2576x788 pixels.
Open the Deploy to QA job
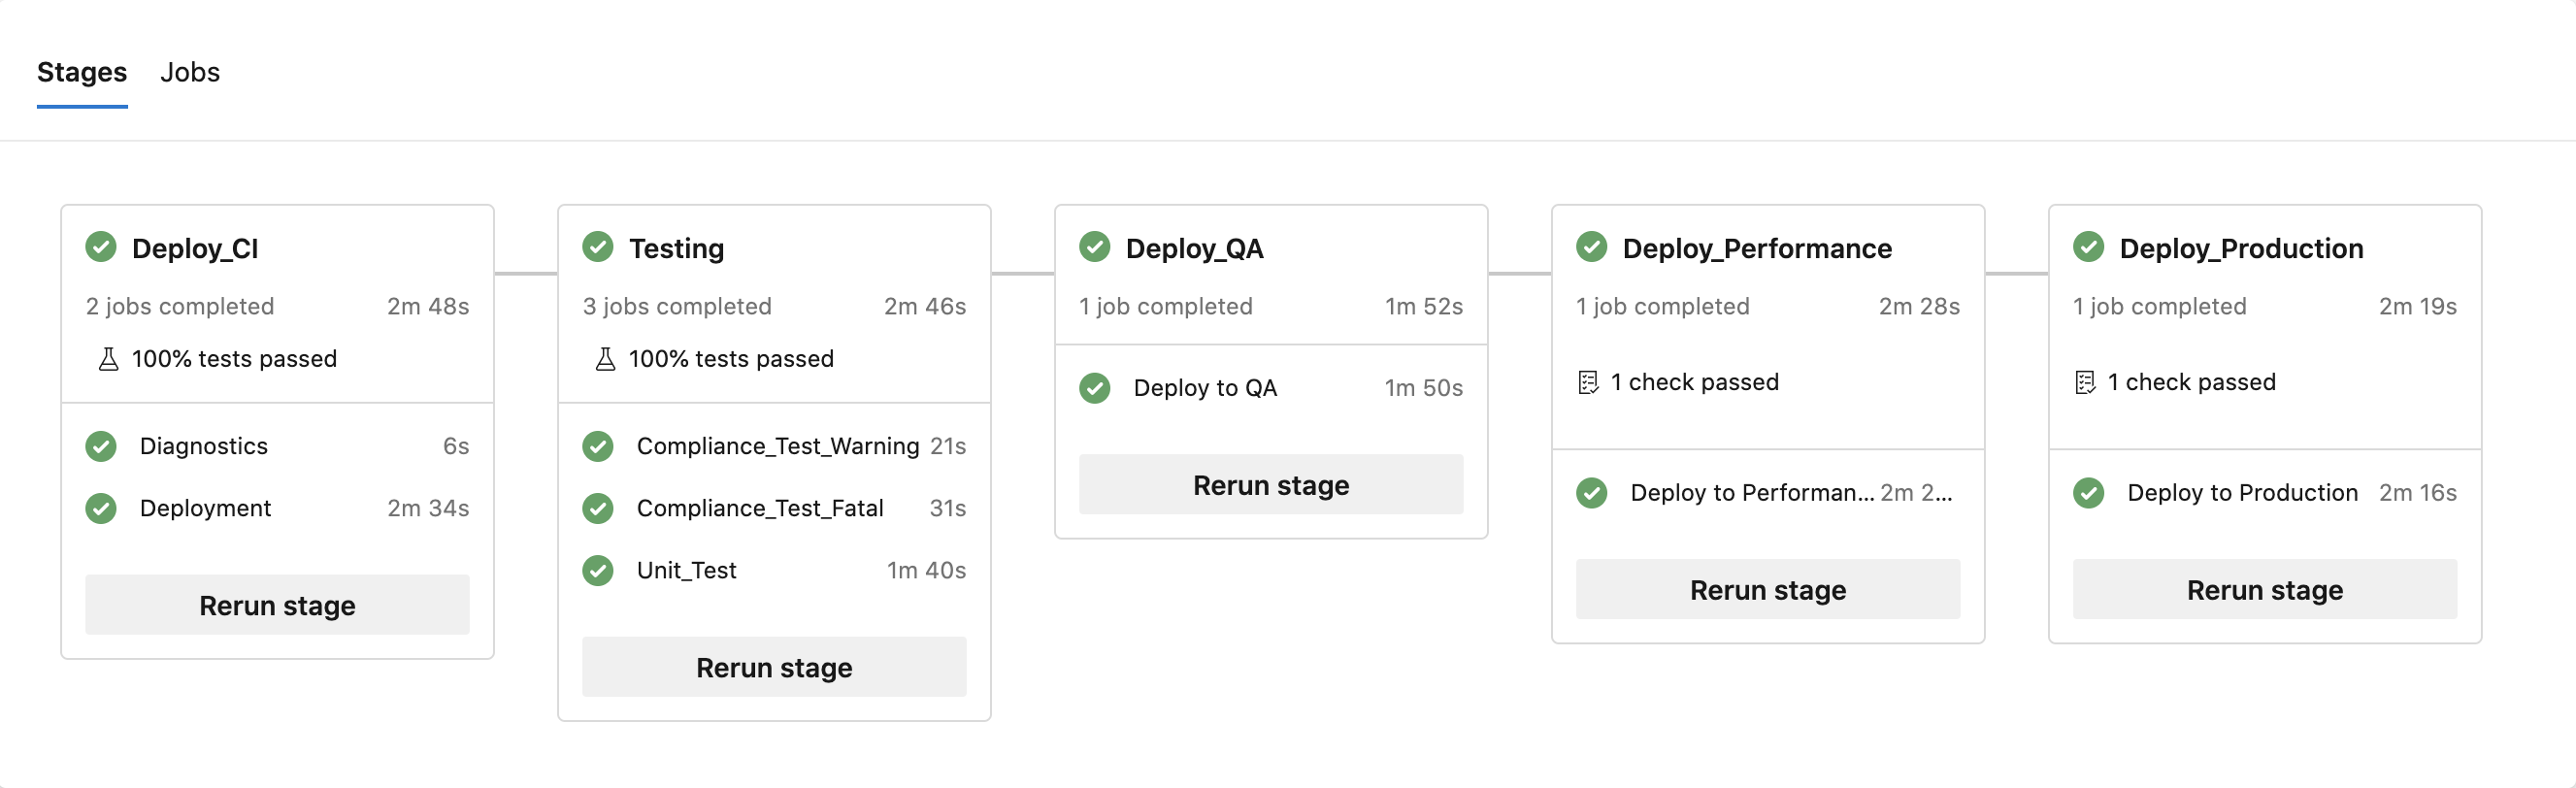pyautogui.click(x=1205, y=388)
